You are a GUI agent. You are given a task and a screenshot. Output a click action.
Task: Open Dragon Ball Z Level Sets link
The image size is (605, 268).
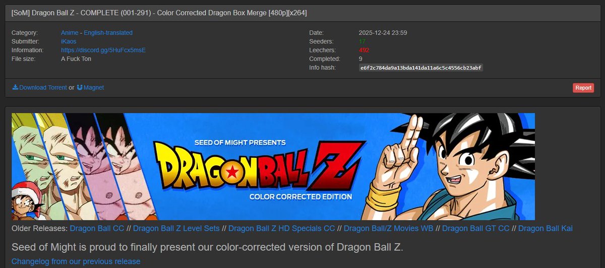pyautogui.click(x=176, y=228)
